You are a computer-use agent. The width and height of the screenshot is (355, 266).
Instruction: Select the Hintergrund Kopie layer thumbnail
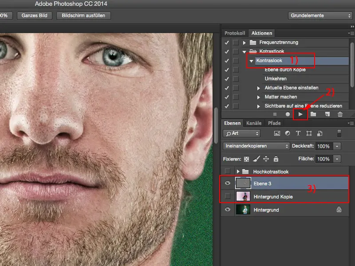click(x=243, y=196)
